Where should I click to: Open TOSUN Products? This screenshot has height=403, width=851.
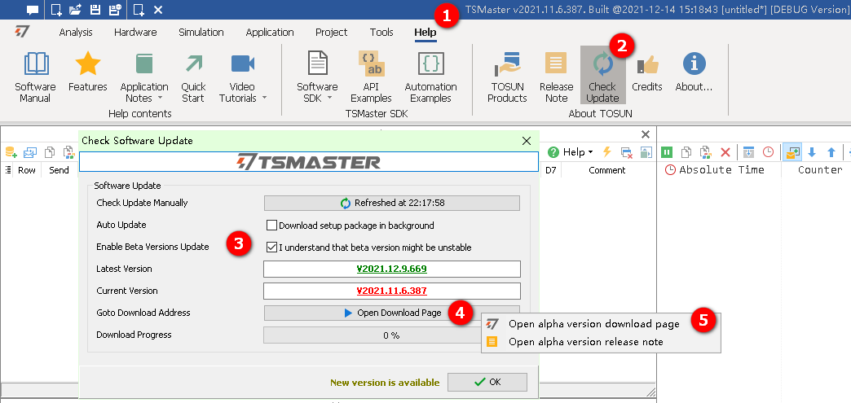(508, 77)
